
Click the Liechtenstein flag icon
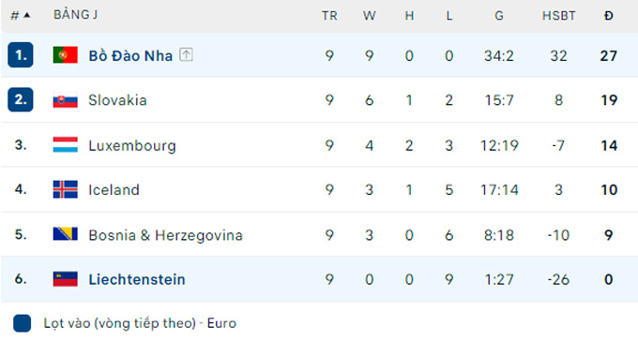tap(65, 279)
